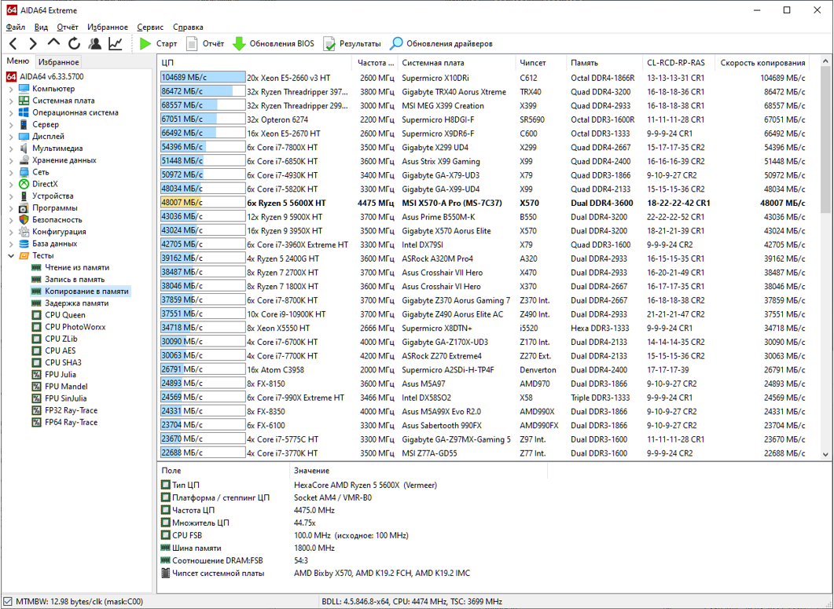Open the graph chart toolbar icon
Image resolution: width=834 pixels, height=609 pixels.
[x=116, y=44]
